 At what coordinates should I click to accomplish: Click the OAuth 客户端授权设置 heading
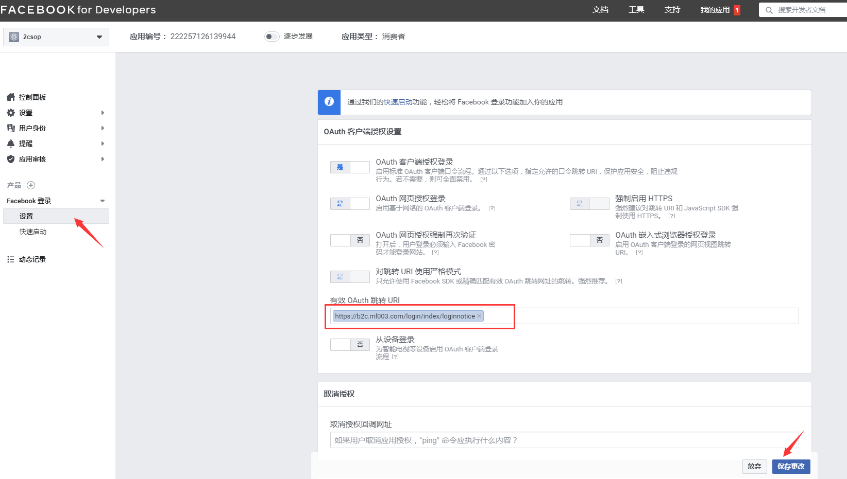click(363, 132)
